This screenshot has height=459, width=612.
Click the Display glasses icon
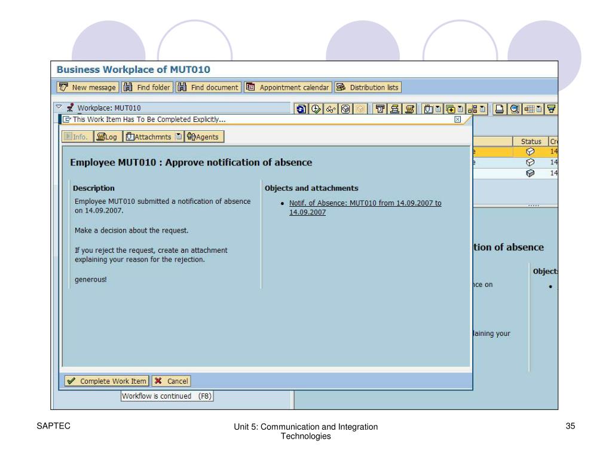click(331, 109)
